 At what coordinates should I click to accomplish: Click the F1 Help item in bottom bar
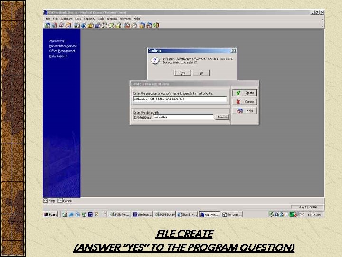49,201
